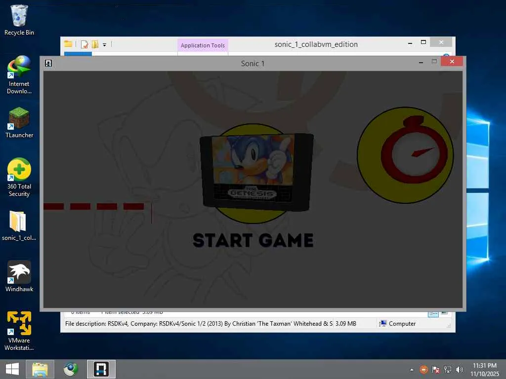Open File Explorer from the taskbar
Image resolution: width=506 pixels, height=379 pixels.
point(40,369)
